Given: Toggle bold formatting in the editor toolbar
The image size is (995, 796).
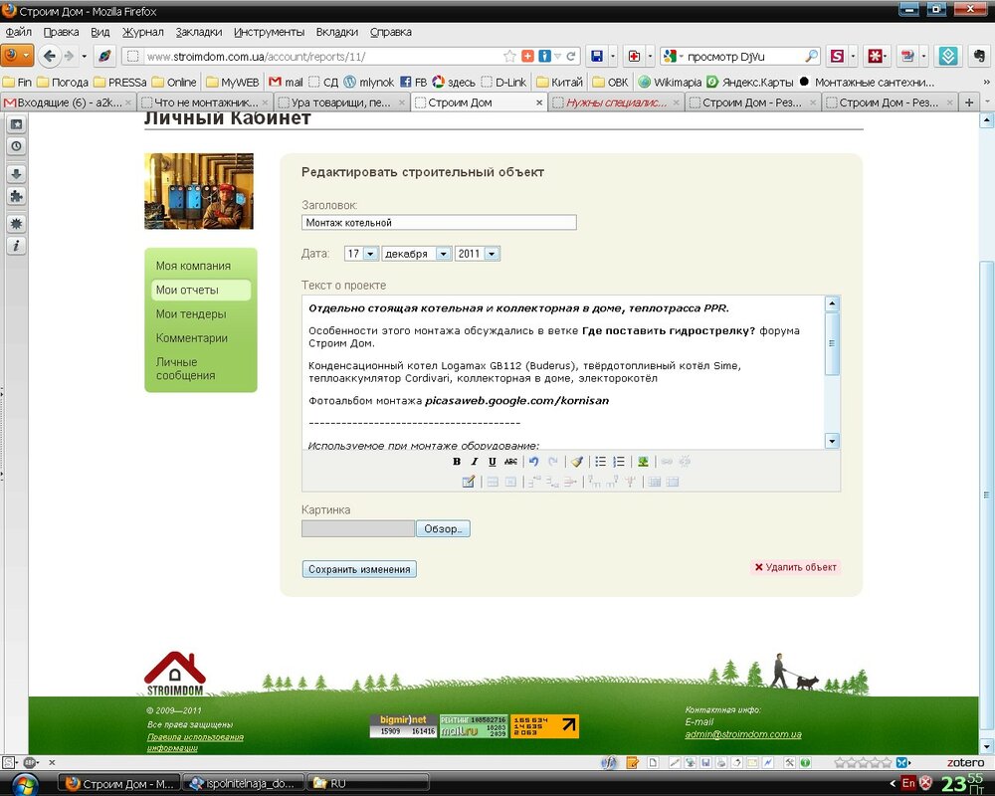Looking at the screenshot, I should pos(457,462).
